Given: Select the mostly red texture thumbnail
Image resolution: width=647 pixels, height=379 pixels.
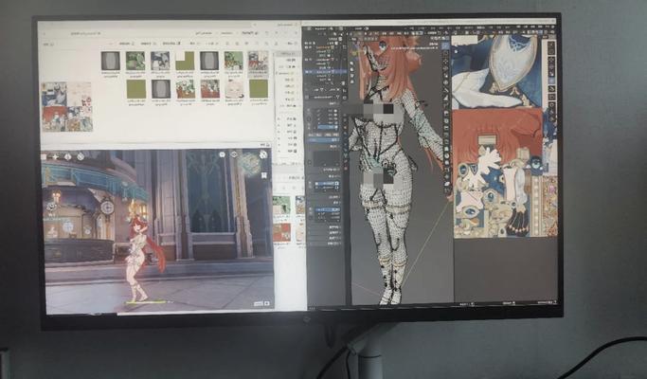Looking at the screenshot, I should pos(210,89).
